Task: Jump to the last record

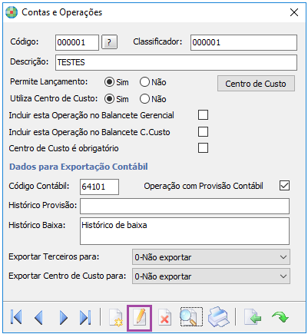Action: [x=85, y=318]
